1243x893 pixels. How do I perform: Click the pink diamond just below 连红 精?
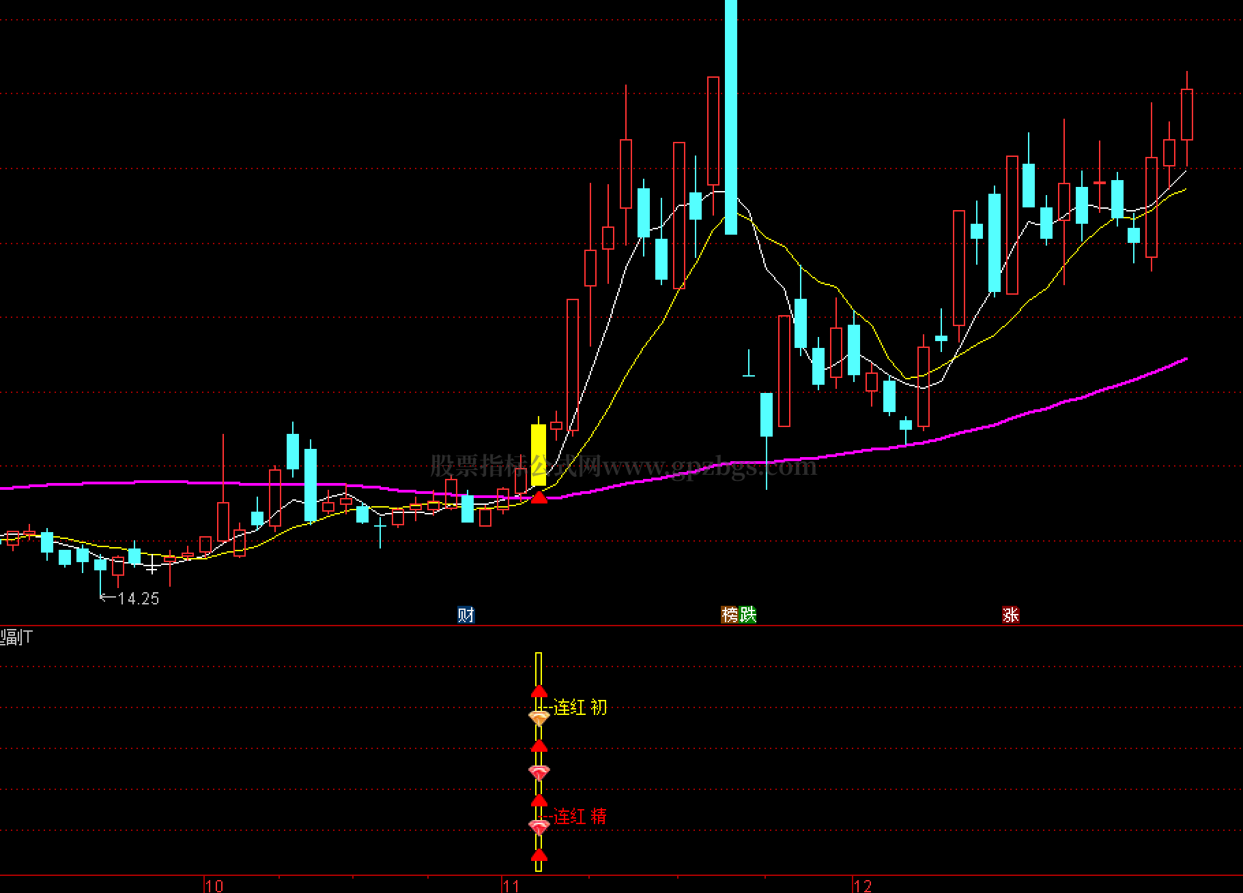(539, 827)
